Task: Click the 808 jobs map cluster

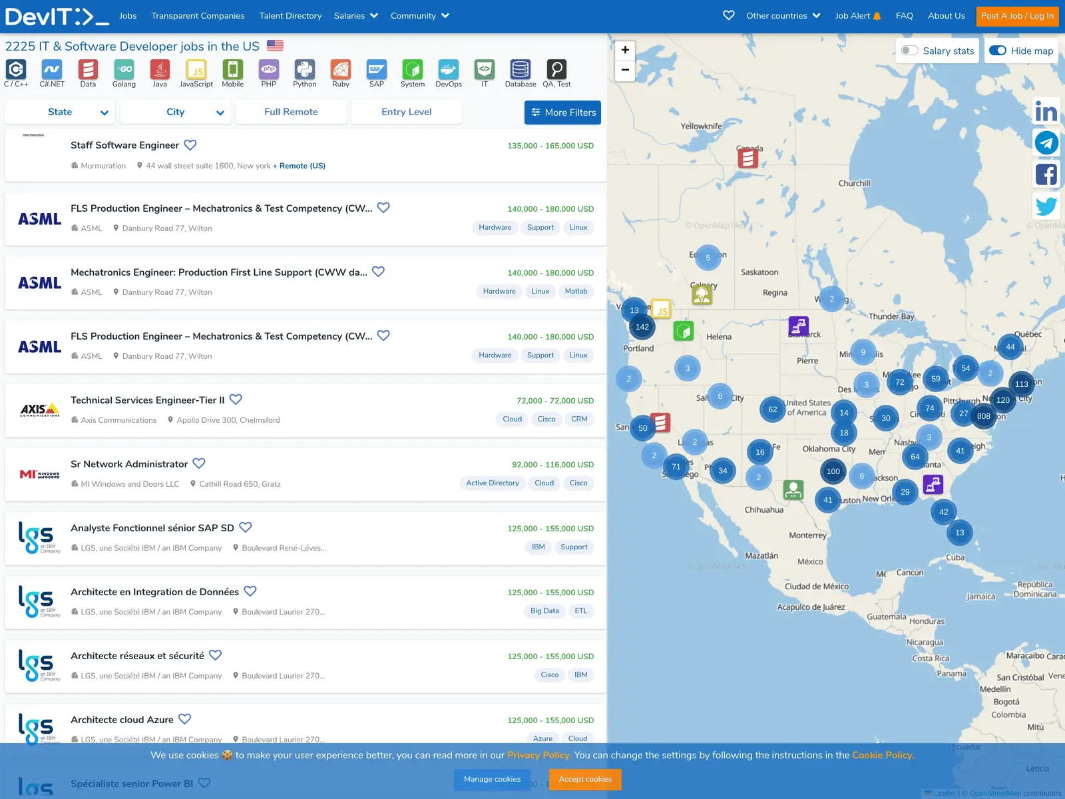Action: [983, 416]
